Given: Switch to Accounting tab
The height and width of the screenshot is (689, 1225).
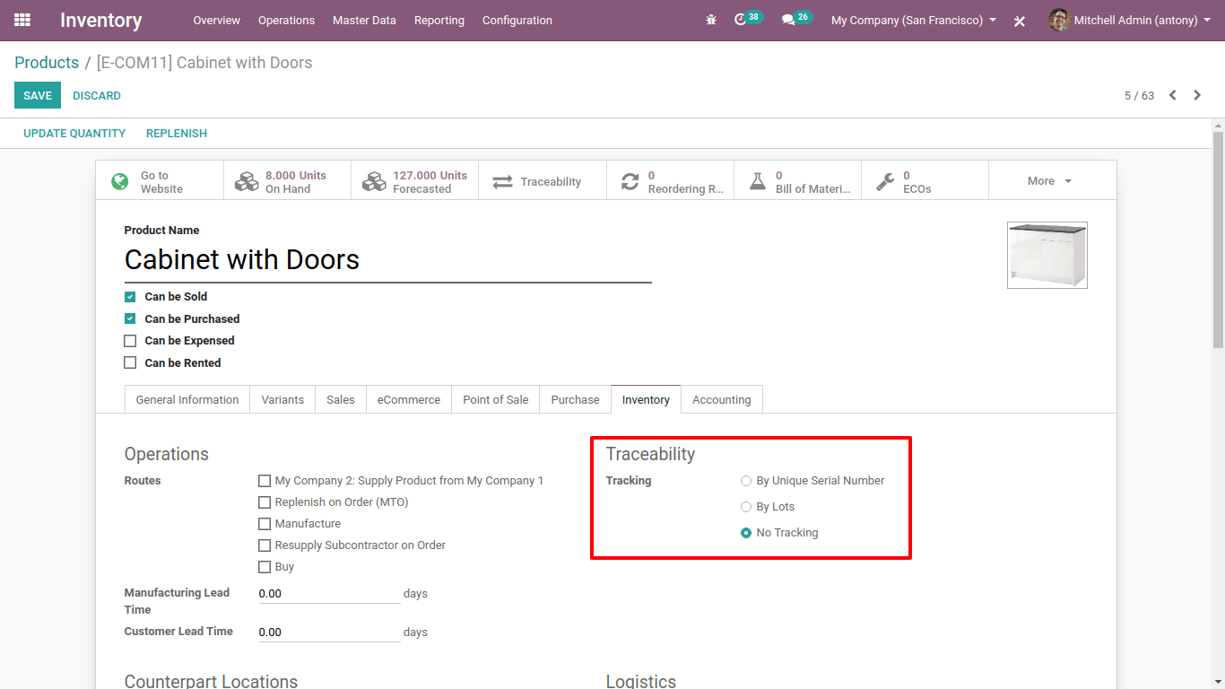Looking at the screenshot, I should click(x=722, y=400).
